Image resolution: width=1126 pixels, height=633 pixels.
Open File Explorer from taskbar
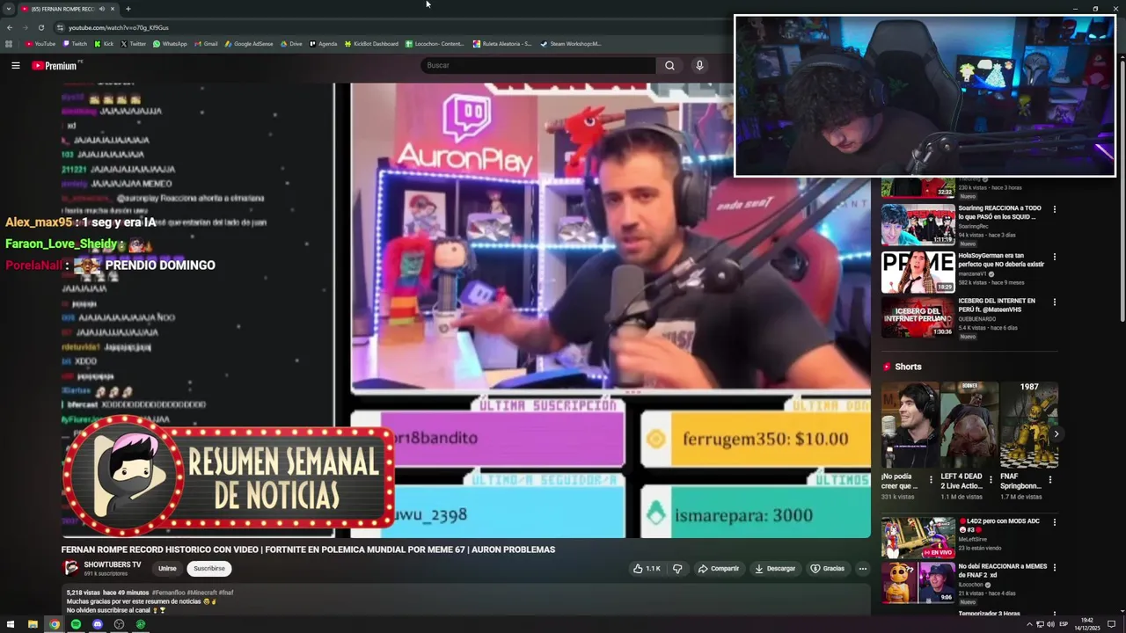33,624
